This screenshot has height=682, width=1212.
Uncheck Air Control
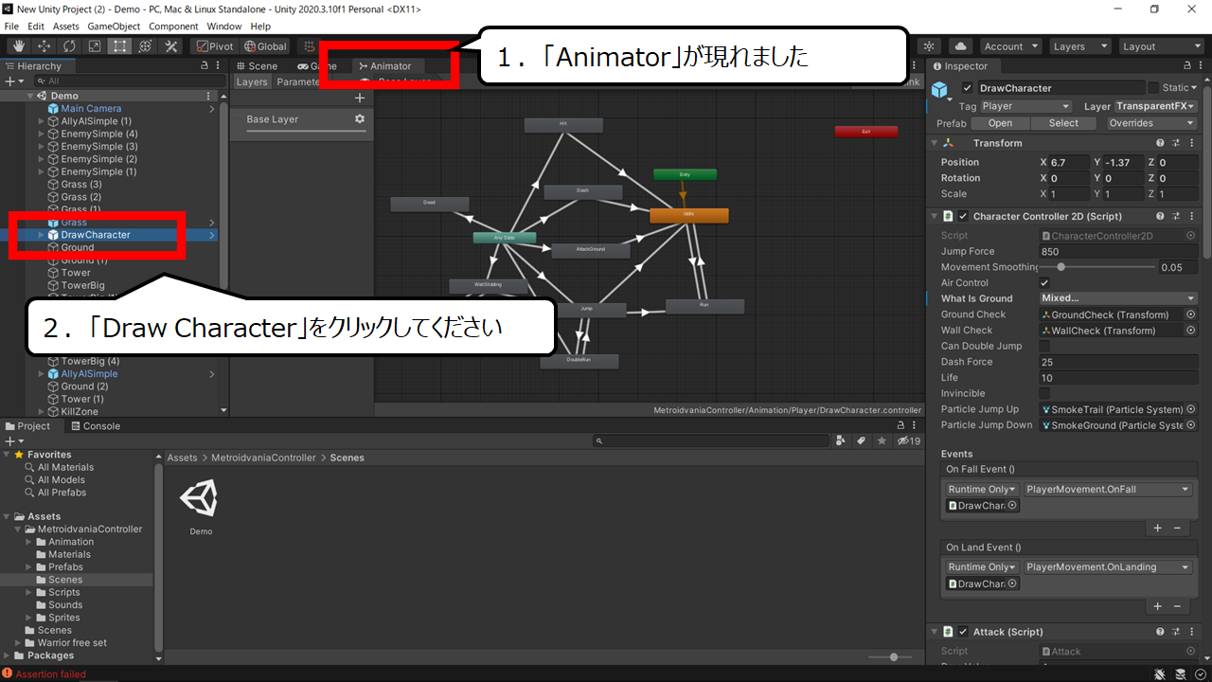point(1044,283)
